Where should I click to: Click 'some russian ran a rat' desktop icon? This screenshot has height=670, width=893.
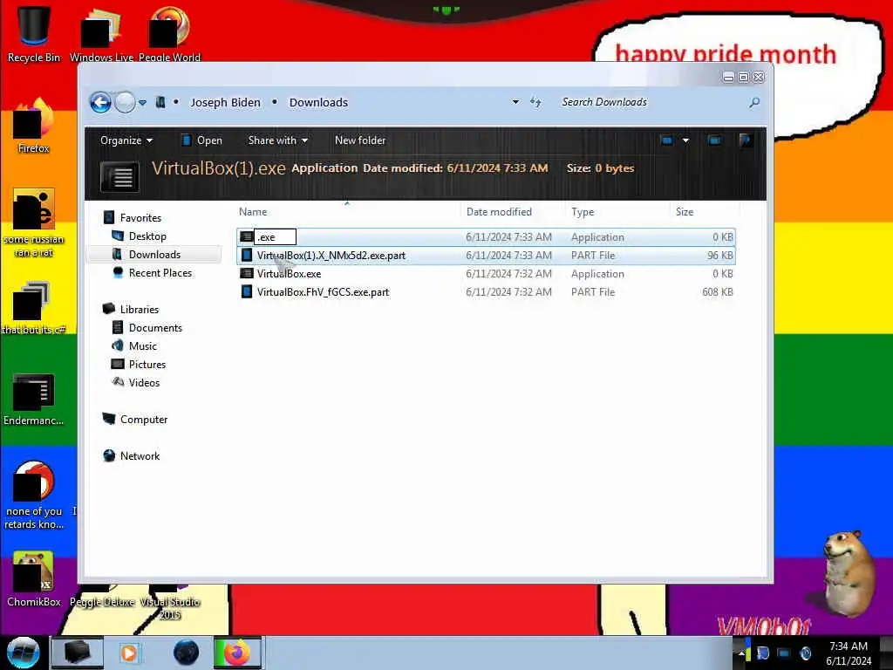33,222
